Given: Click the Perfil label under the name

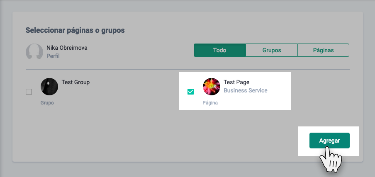Looking at the screenshot, I should 53,56.
